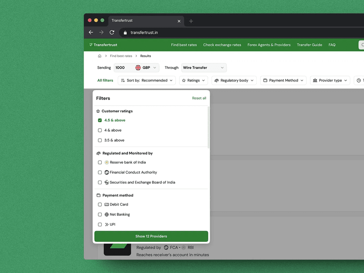Image resolution: width=364 pixels, height=273 pixels.
Task: Select the UPI checkbox
Action: [x=100, y=225]
